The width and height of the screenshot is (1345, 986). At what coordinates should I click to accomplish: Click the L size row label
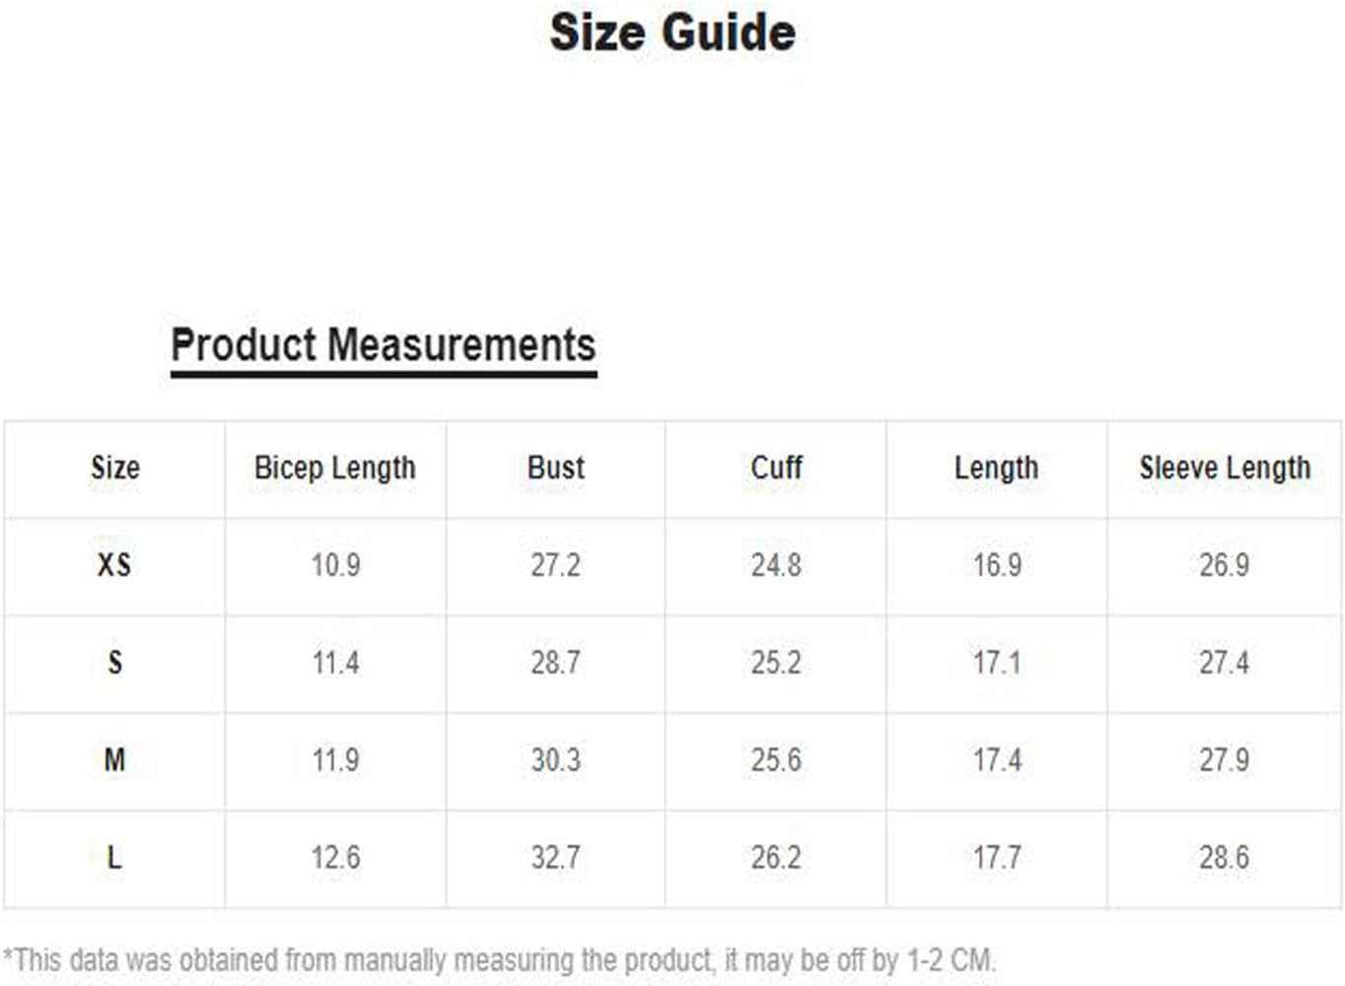click(114, 857)
